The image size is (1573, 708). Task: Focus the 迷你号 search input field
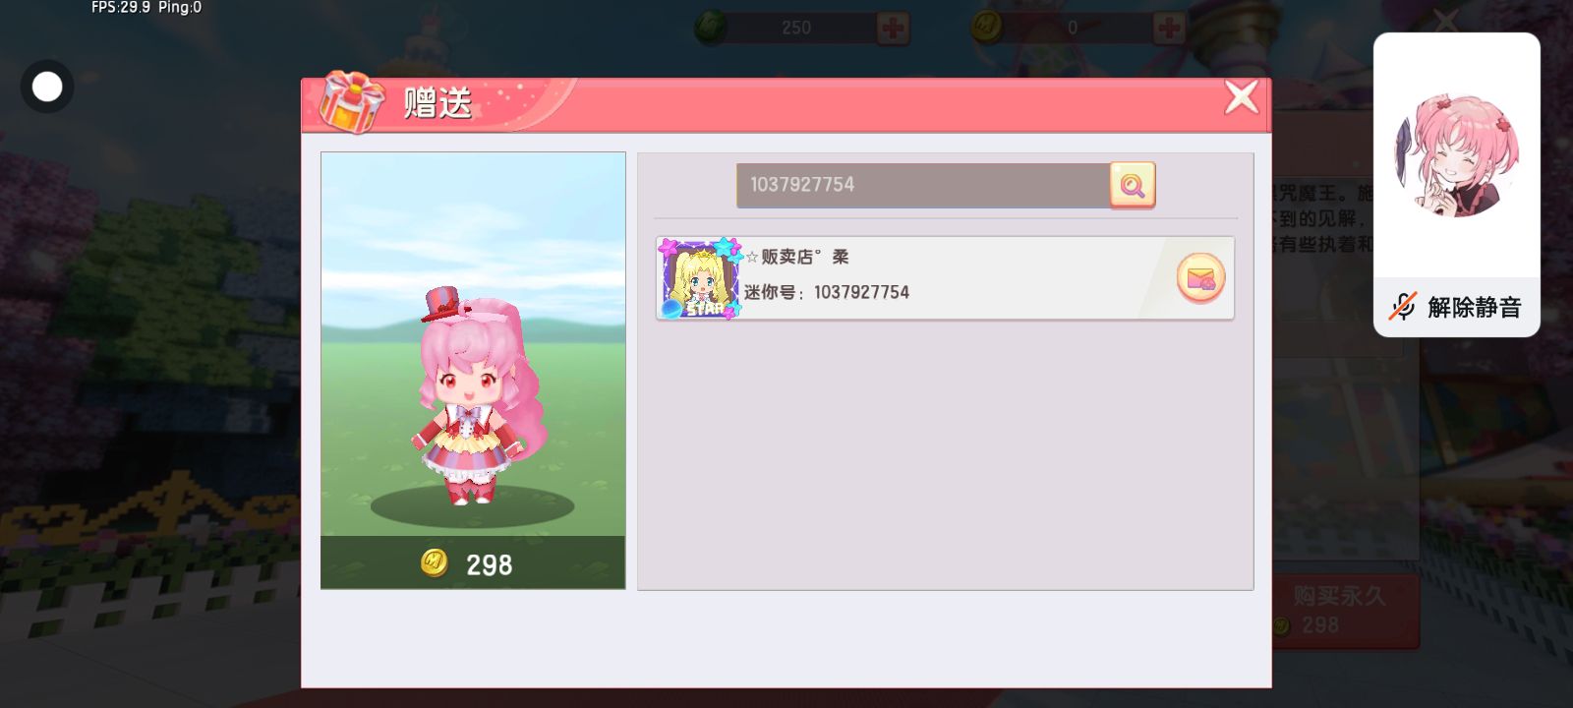point(923,185)
